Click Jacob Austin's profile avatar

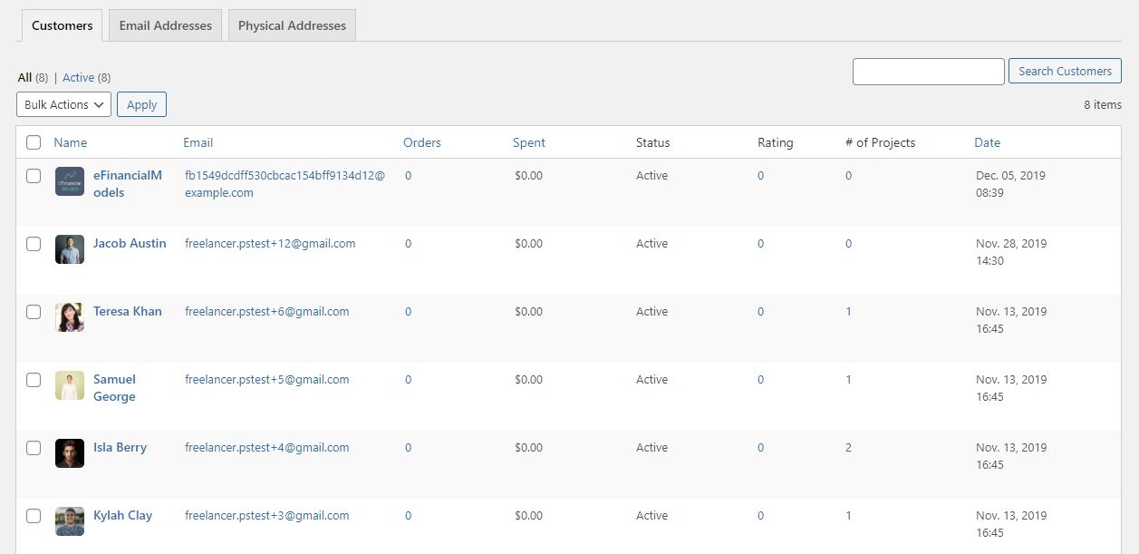(70, 249)
